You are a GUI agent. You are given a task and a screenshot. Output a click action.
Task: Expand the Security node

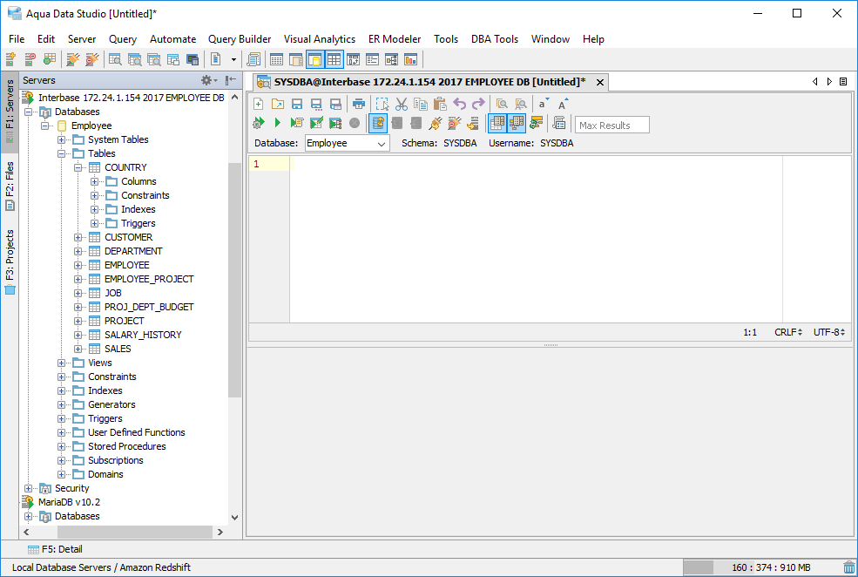(x=29, y=488)
